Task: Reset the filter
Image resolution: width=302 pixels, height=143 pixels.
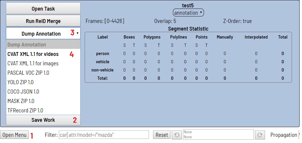Action: [162, 135]
